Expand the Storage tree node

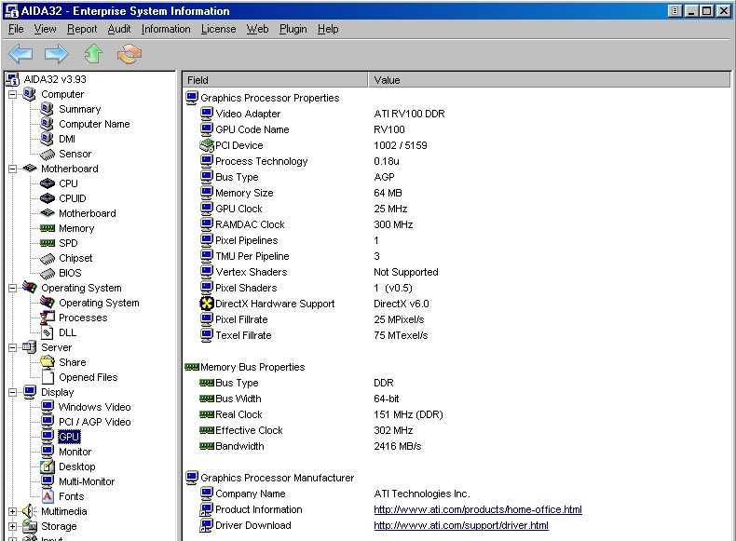[x=13, y=526]
